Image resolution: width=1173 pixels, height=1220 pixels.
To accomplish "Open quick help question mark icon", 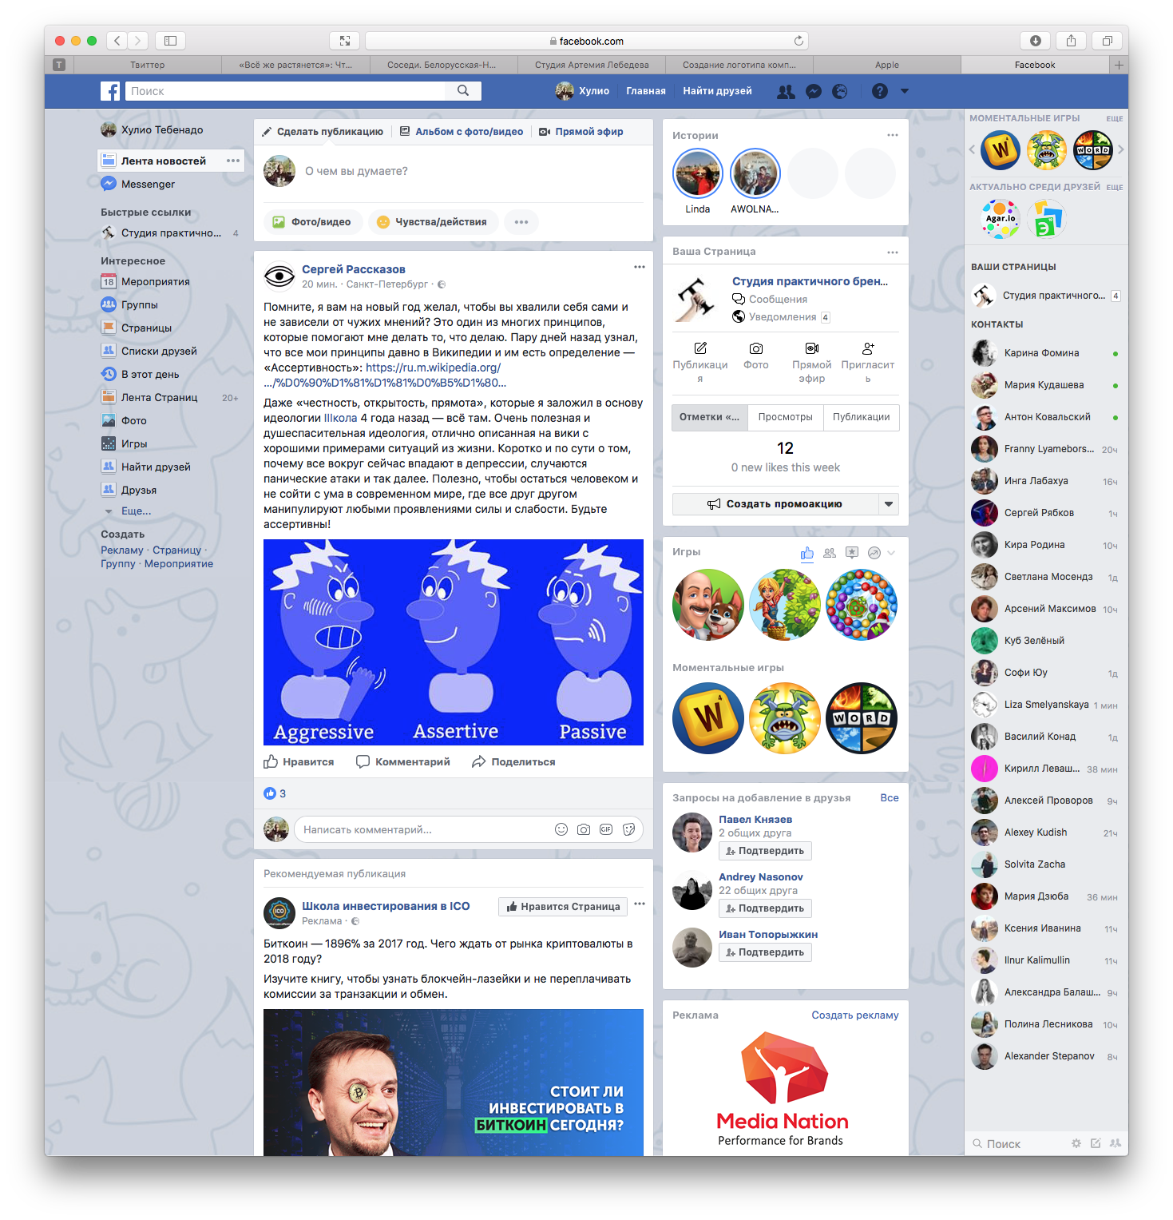I will (x=880, y=91).
